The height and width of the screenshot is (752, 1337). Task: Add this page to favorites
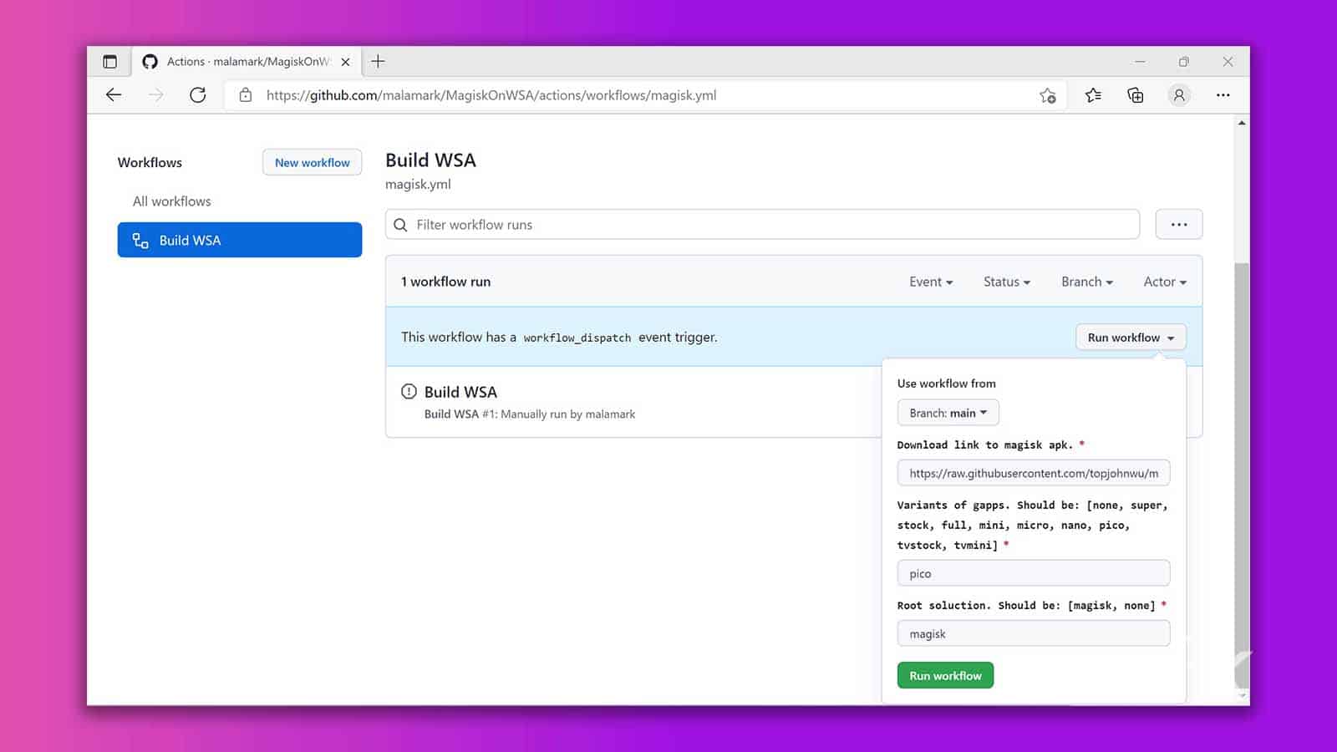pos(1048,95)
